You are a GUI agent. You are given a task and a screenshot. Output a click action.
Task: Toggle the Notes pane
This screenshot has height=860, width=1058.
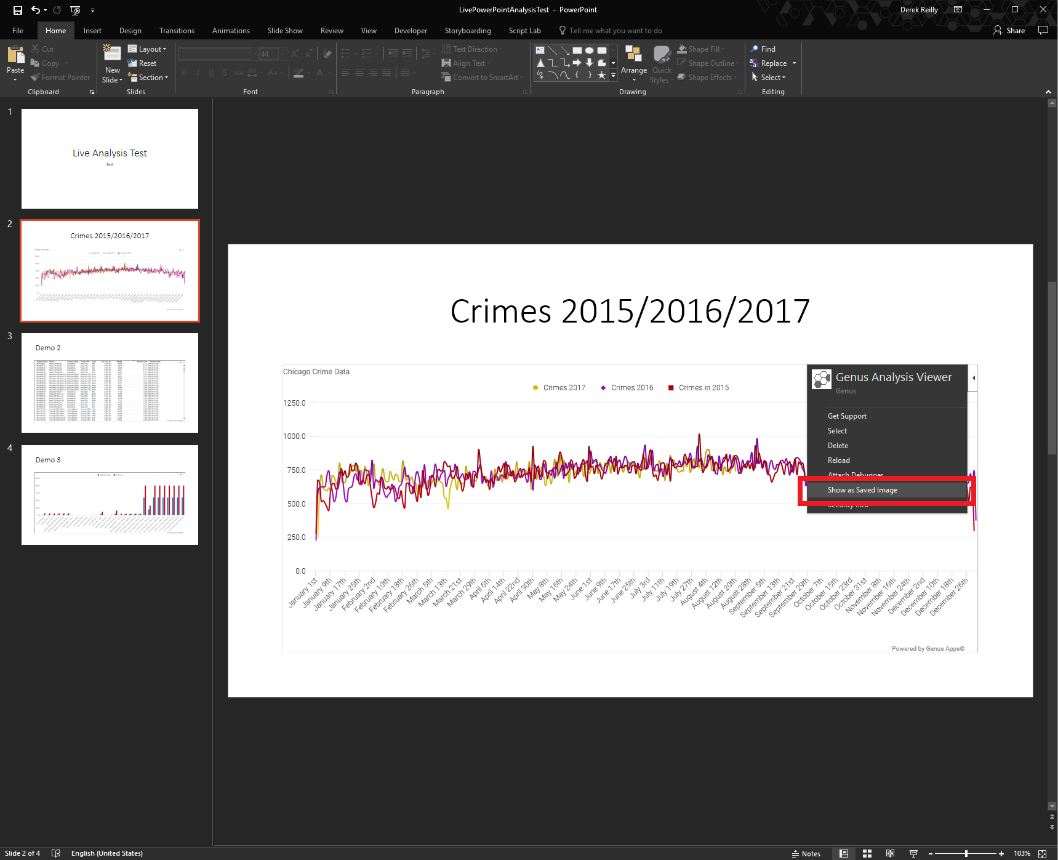(x=806, y=853)
